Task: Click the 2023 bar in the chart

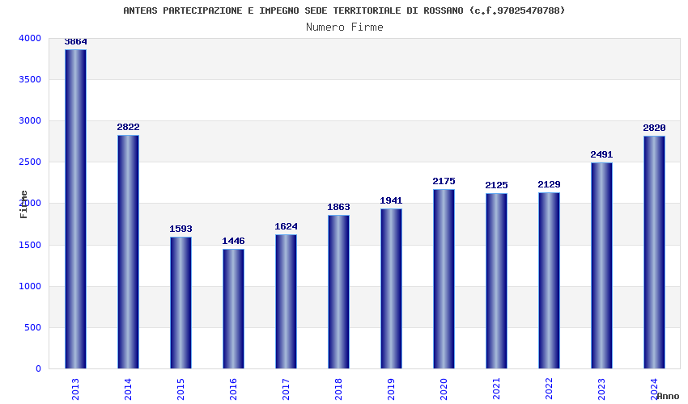Action: point(601,266)
